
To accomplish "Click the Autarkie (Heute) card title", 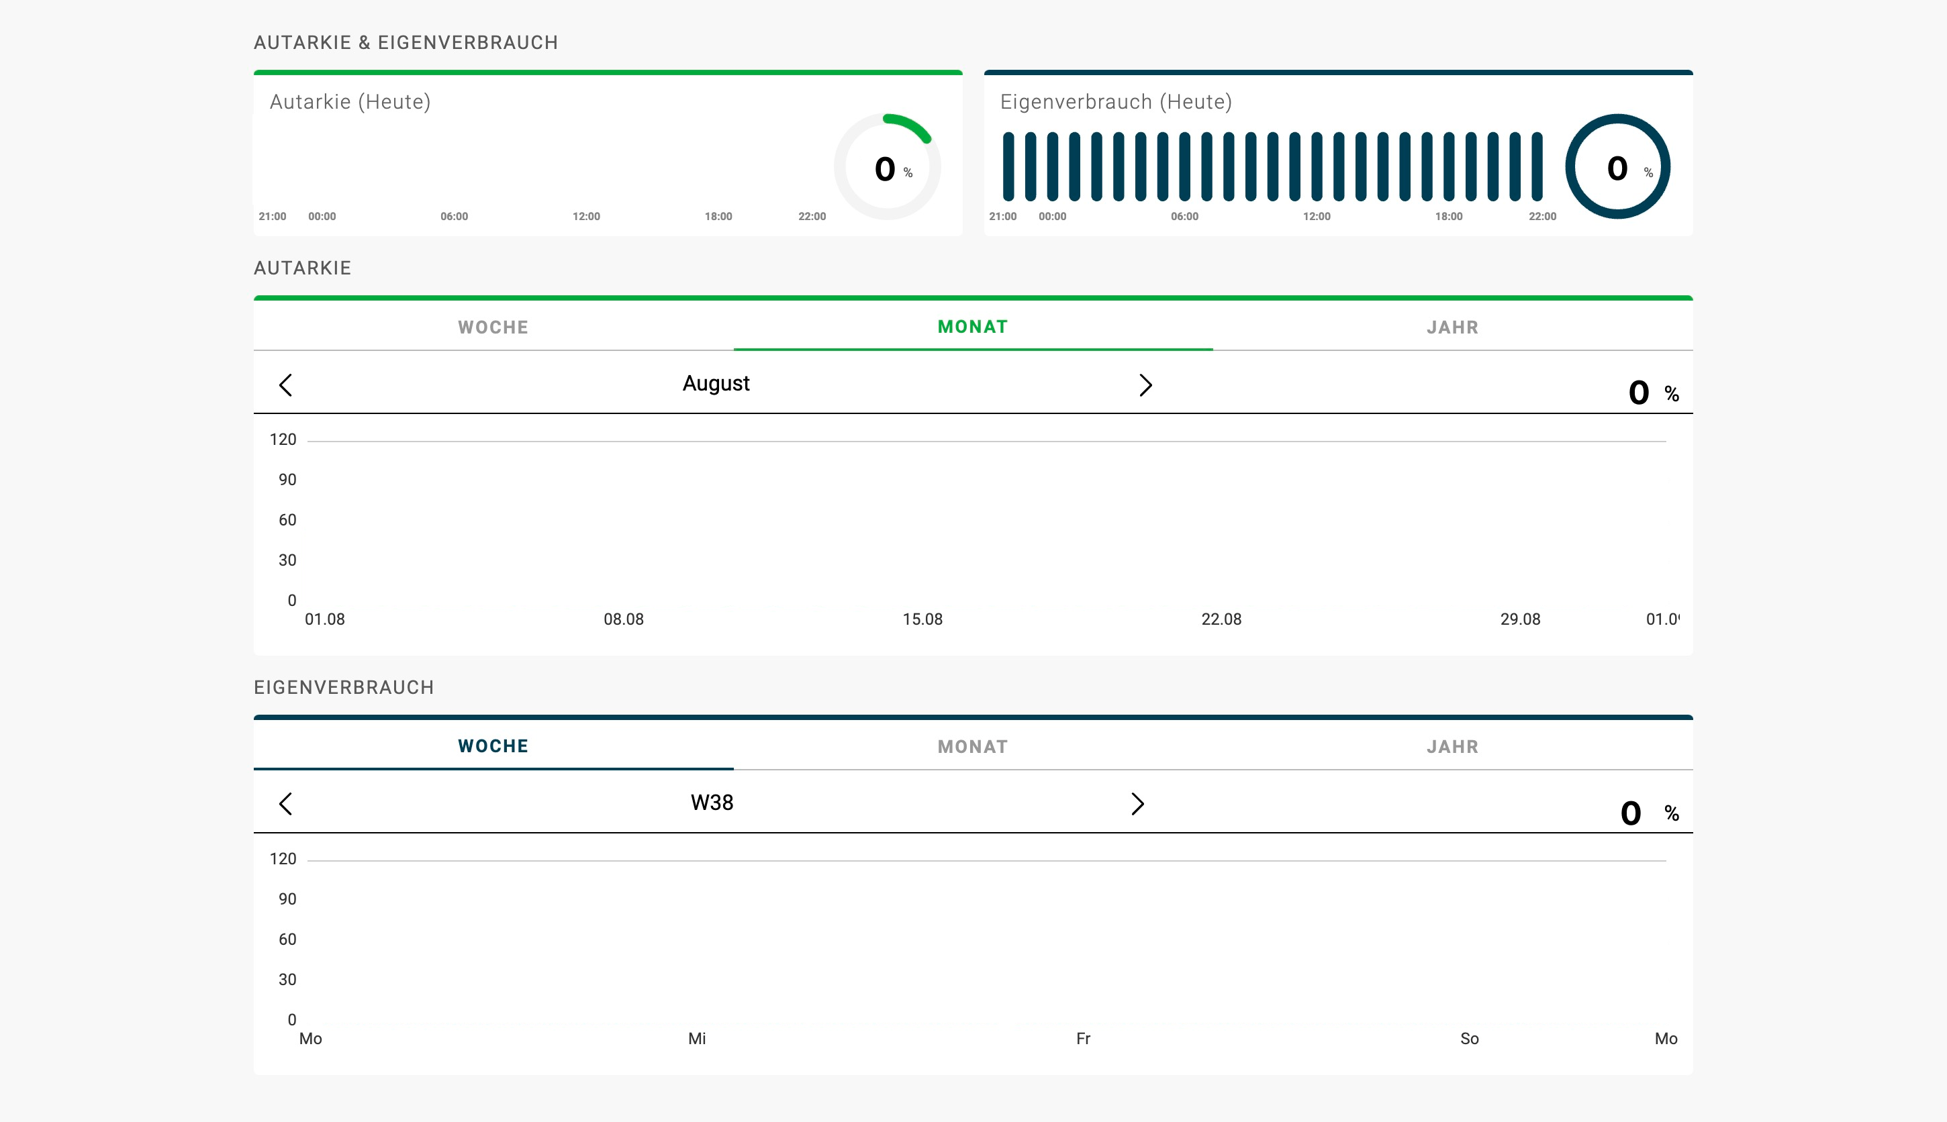I will 350,102.
